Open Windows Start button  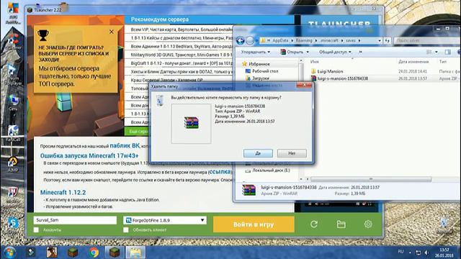coord(9,253)
